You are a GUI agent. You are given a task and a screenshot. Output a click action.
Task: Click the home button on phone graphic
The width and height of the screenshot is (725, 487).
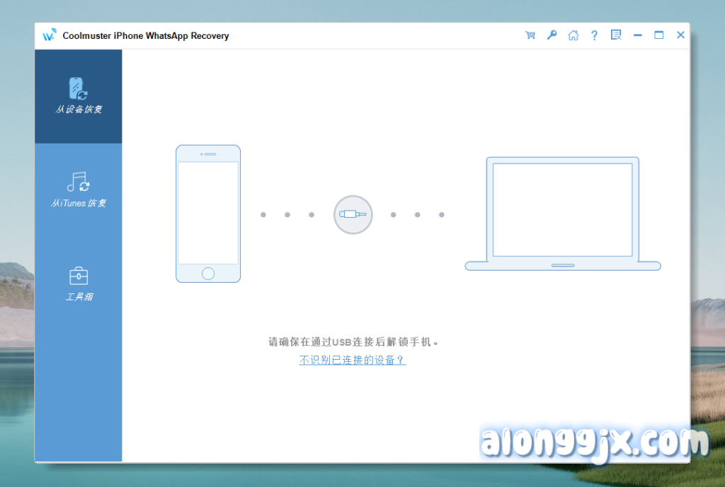point(208,274)
